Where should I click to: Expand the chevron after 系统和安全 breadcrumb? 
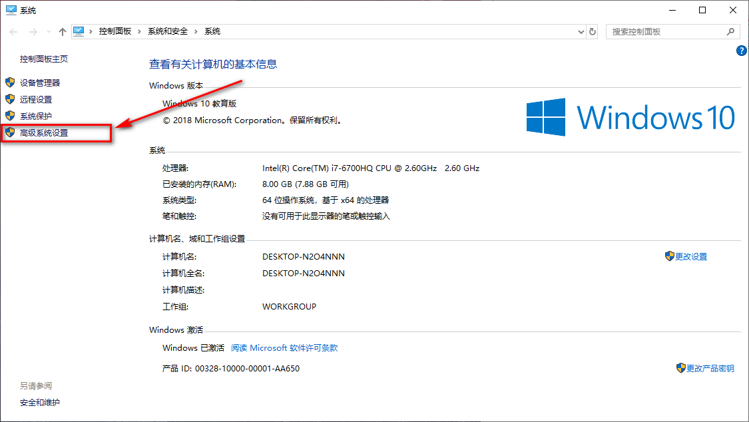196,31
